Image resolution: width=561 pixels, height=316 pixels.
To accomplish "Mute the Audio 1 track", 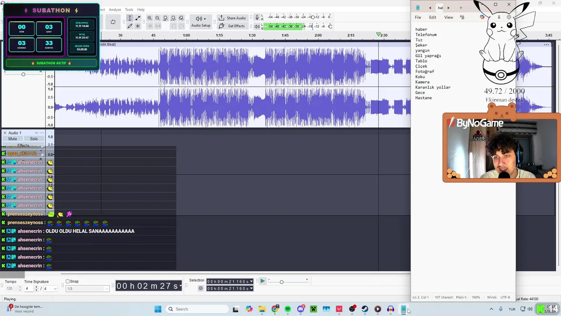I will [13, 139].
